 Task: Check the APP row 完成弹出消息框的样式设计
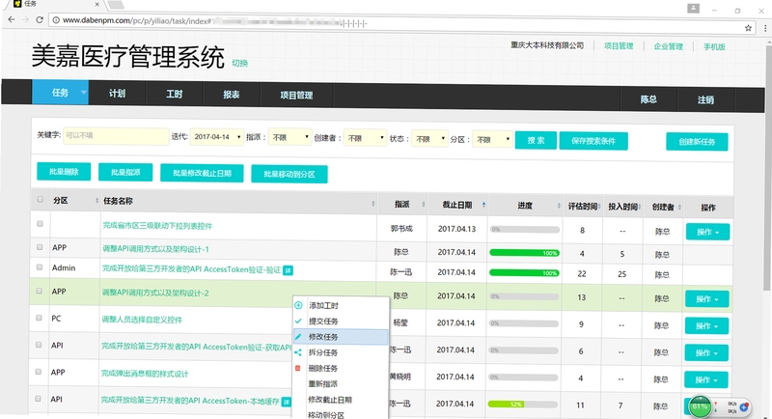coord(39,372)
